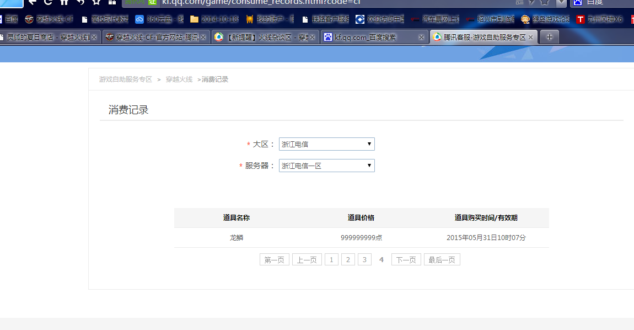This screenshot has height=330, width=634.
Task: Close the 【新提醒】火线杂谈区 tab
Action: coord(312,38)
